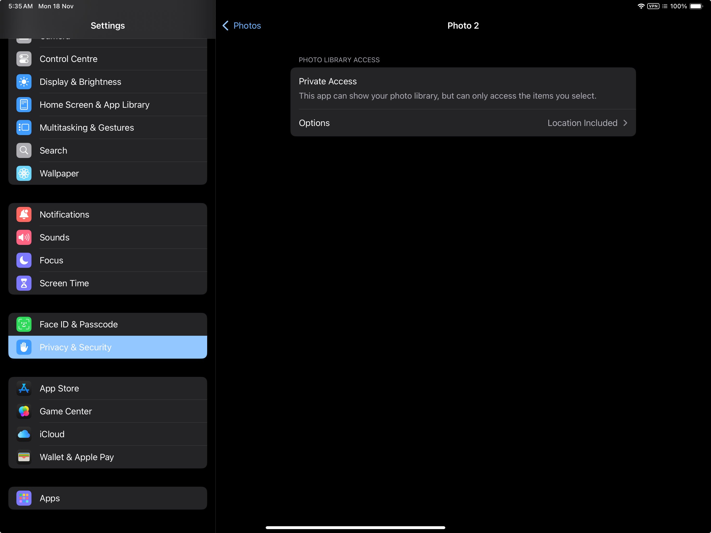Image resolution: width=711 pixels, height=533 pixels.
Task: Open the Apps settings list
Action: 108,498
